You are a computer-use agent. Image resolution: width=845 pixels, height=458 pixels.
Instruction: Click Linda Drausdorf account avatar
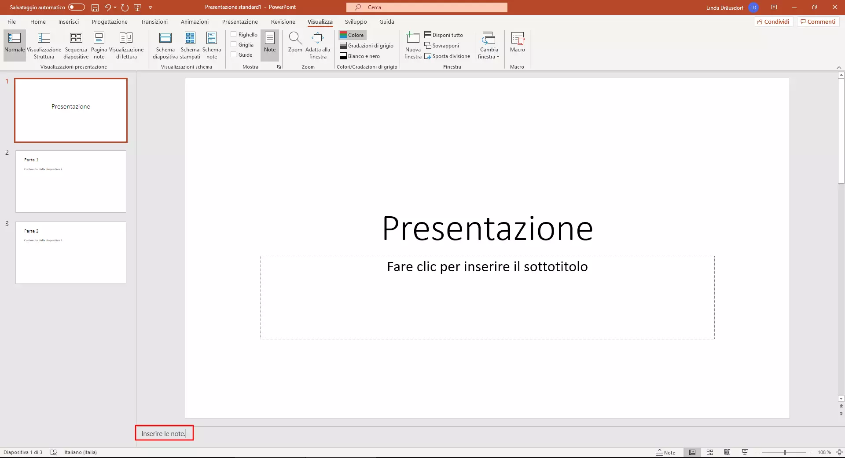(x=753, y=7)
